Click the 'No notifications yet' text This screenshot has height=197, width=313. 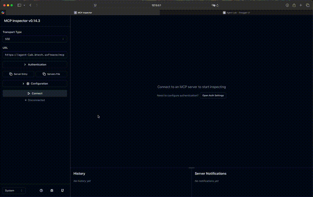(207, 181)
